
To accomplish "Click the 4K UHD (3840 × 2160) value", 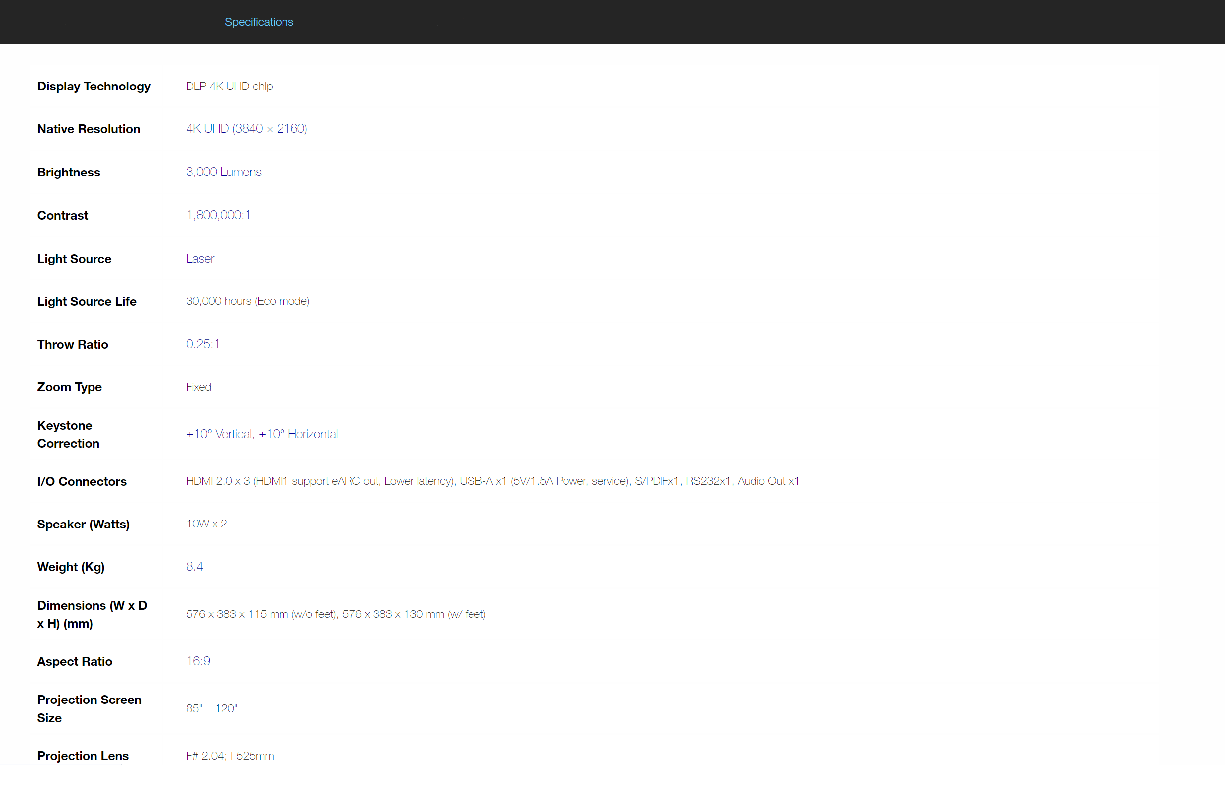I will [x=246, y=128].
